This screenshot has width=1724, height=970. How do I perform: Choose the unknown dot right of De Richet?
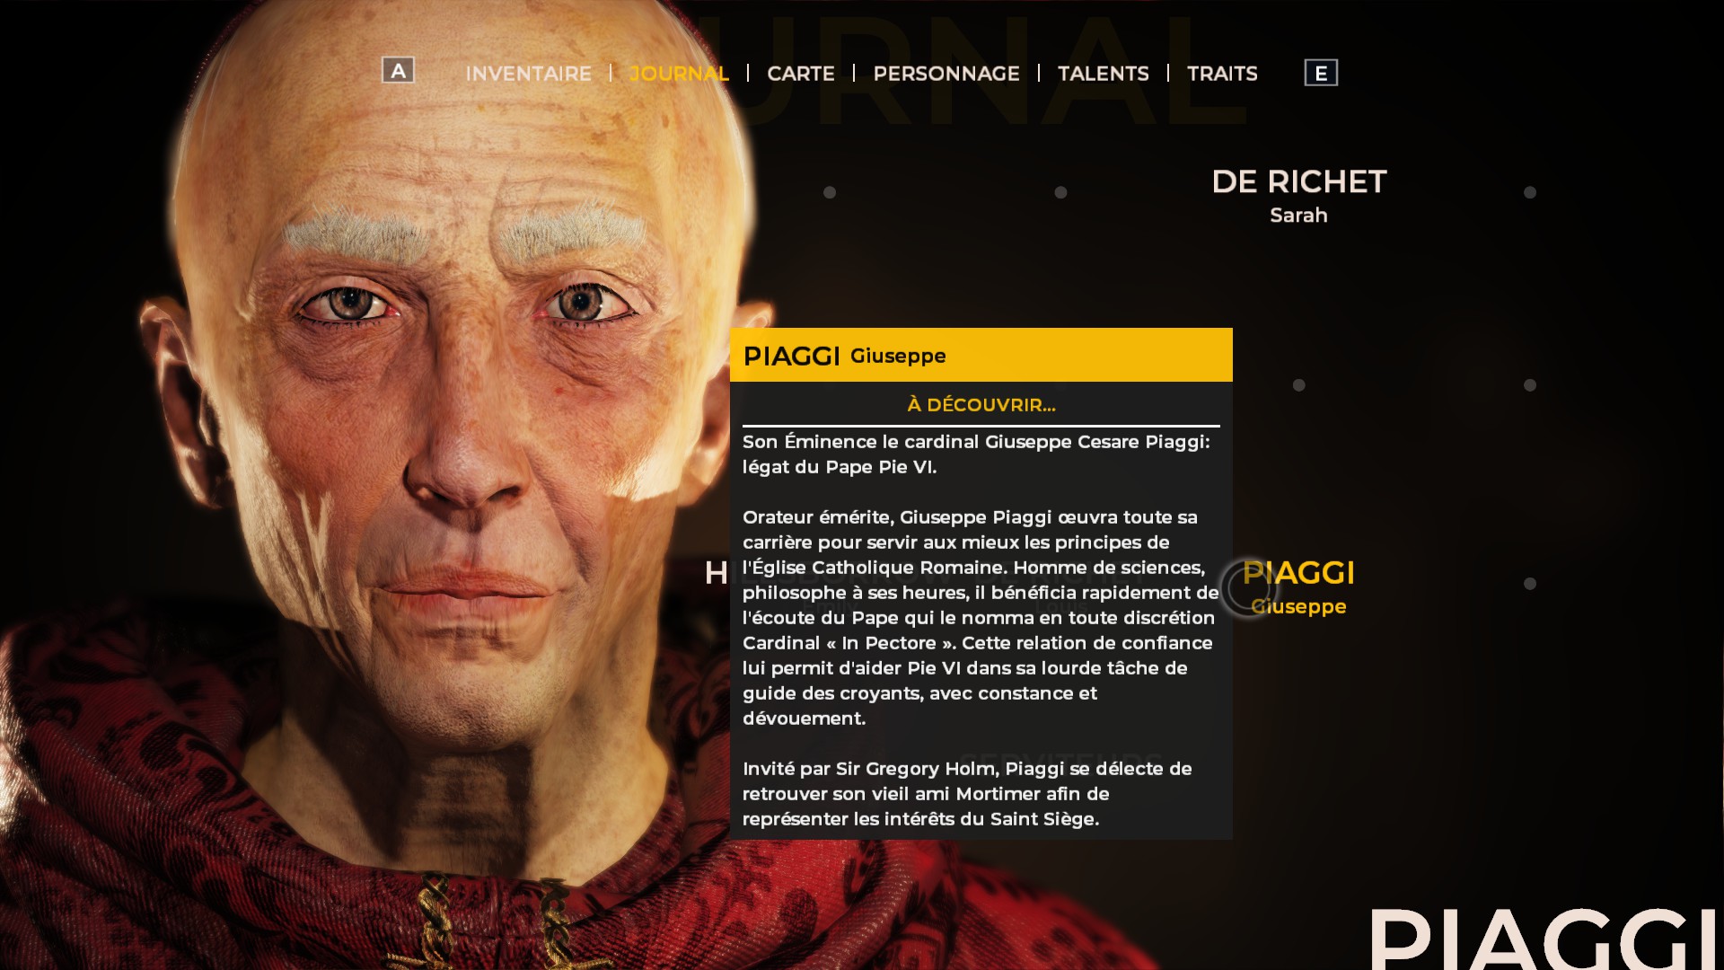click(1530, 192)
